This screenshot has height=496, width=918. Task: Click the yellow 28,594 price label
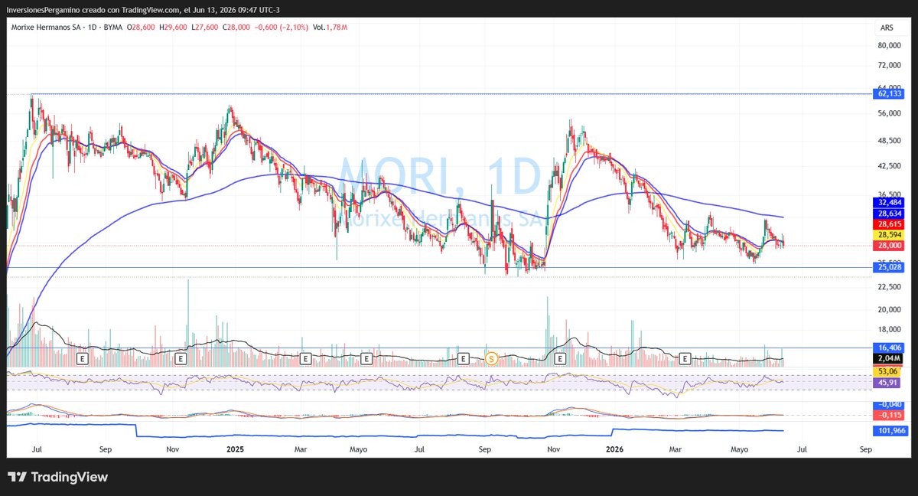tap(887, 234)
